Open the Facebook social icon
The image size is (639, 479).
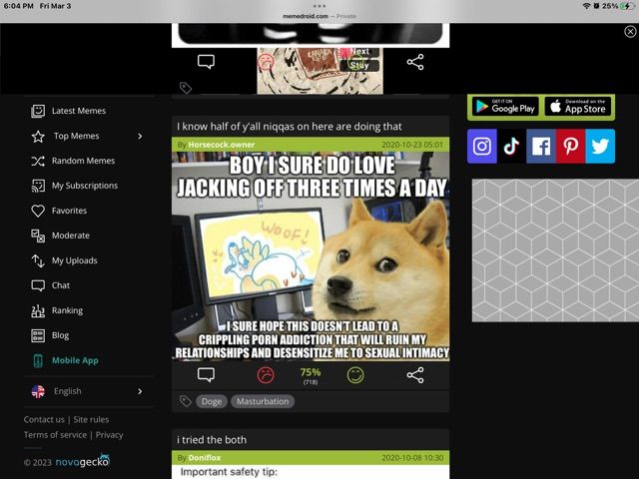click(x=541, y=146)
